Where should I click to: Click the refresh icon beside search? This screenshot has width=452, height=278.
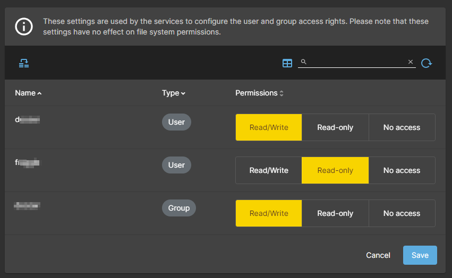tap(427, 63)
